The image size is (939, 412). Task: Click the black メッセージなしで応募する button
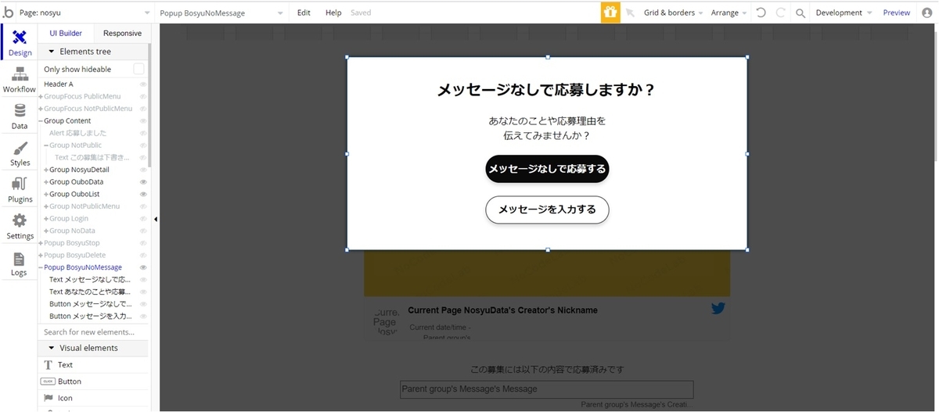coord(547,169)
